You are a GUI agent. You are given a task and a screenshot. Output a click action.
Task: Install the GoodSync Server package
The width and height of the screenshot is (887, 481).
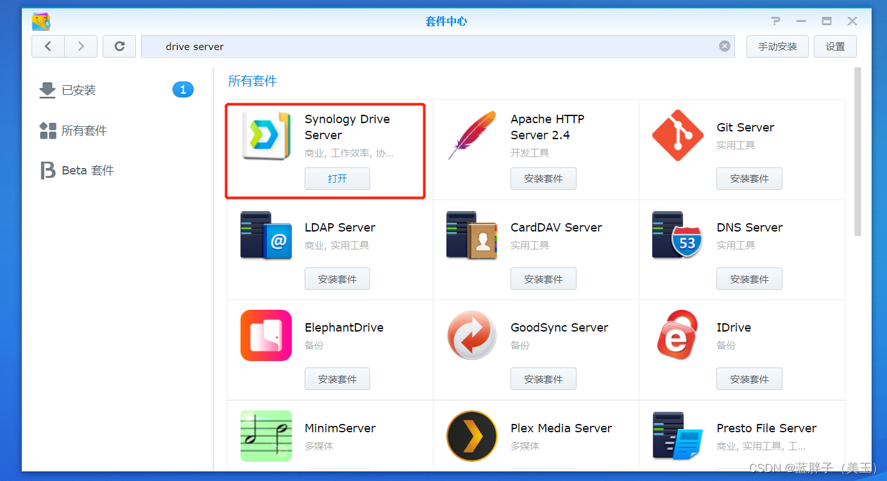click(543, 379)
